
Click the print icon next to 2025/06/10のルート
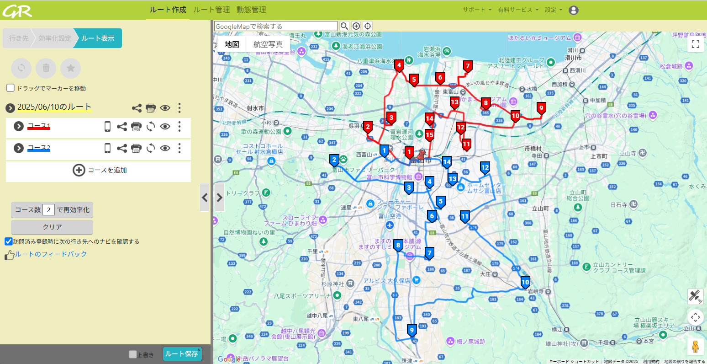point(151,108)
